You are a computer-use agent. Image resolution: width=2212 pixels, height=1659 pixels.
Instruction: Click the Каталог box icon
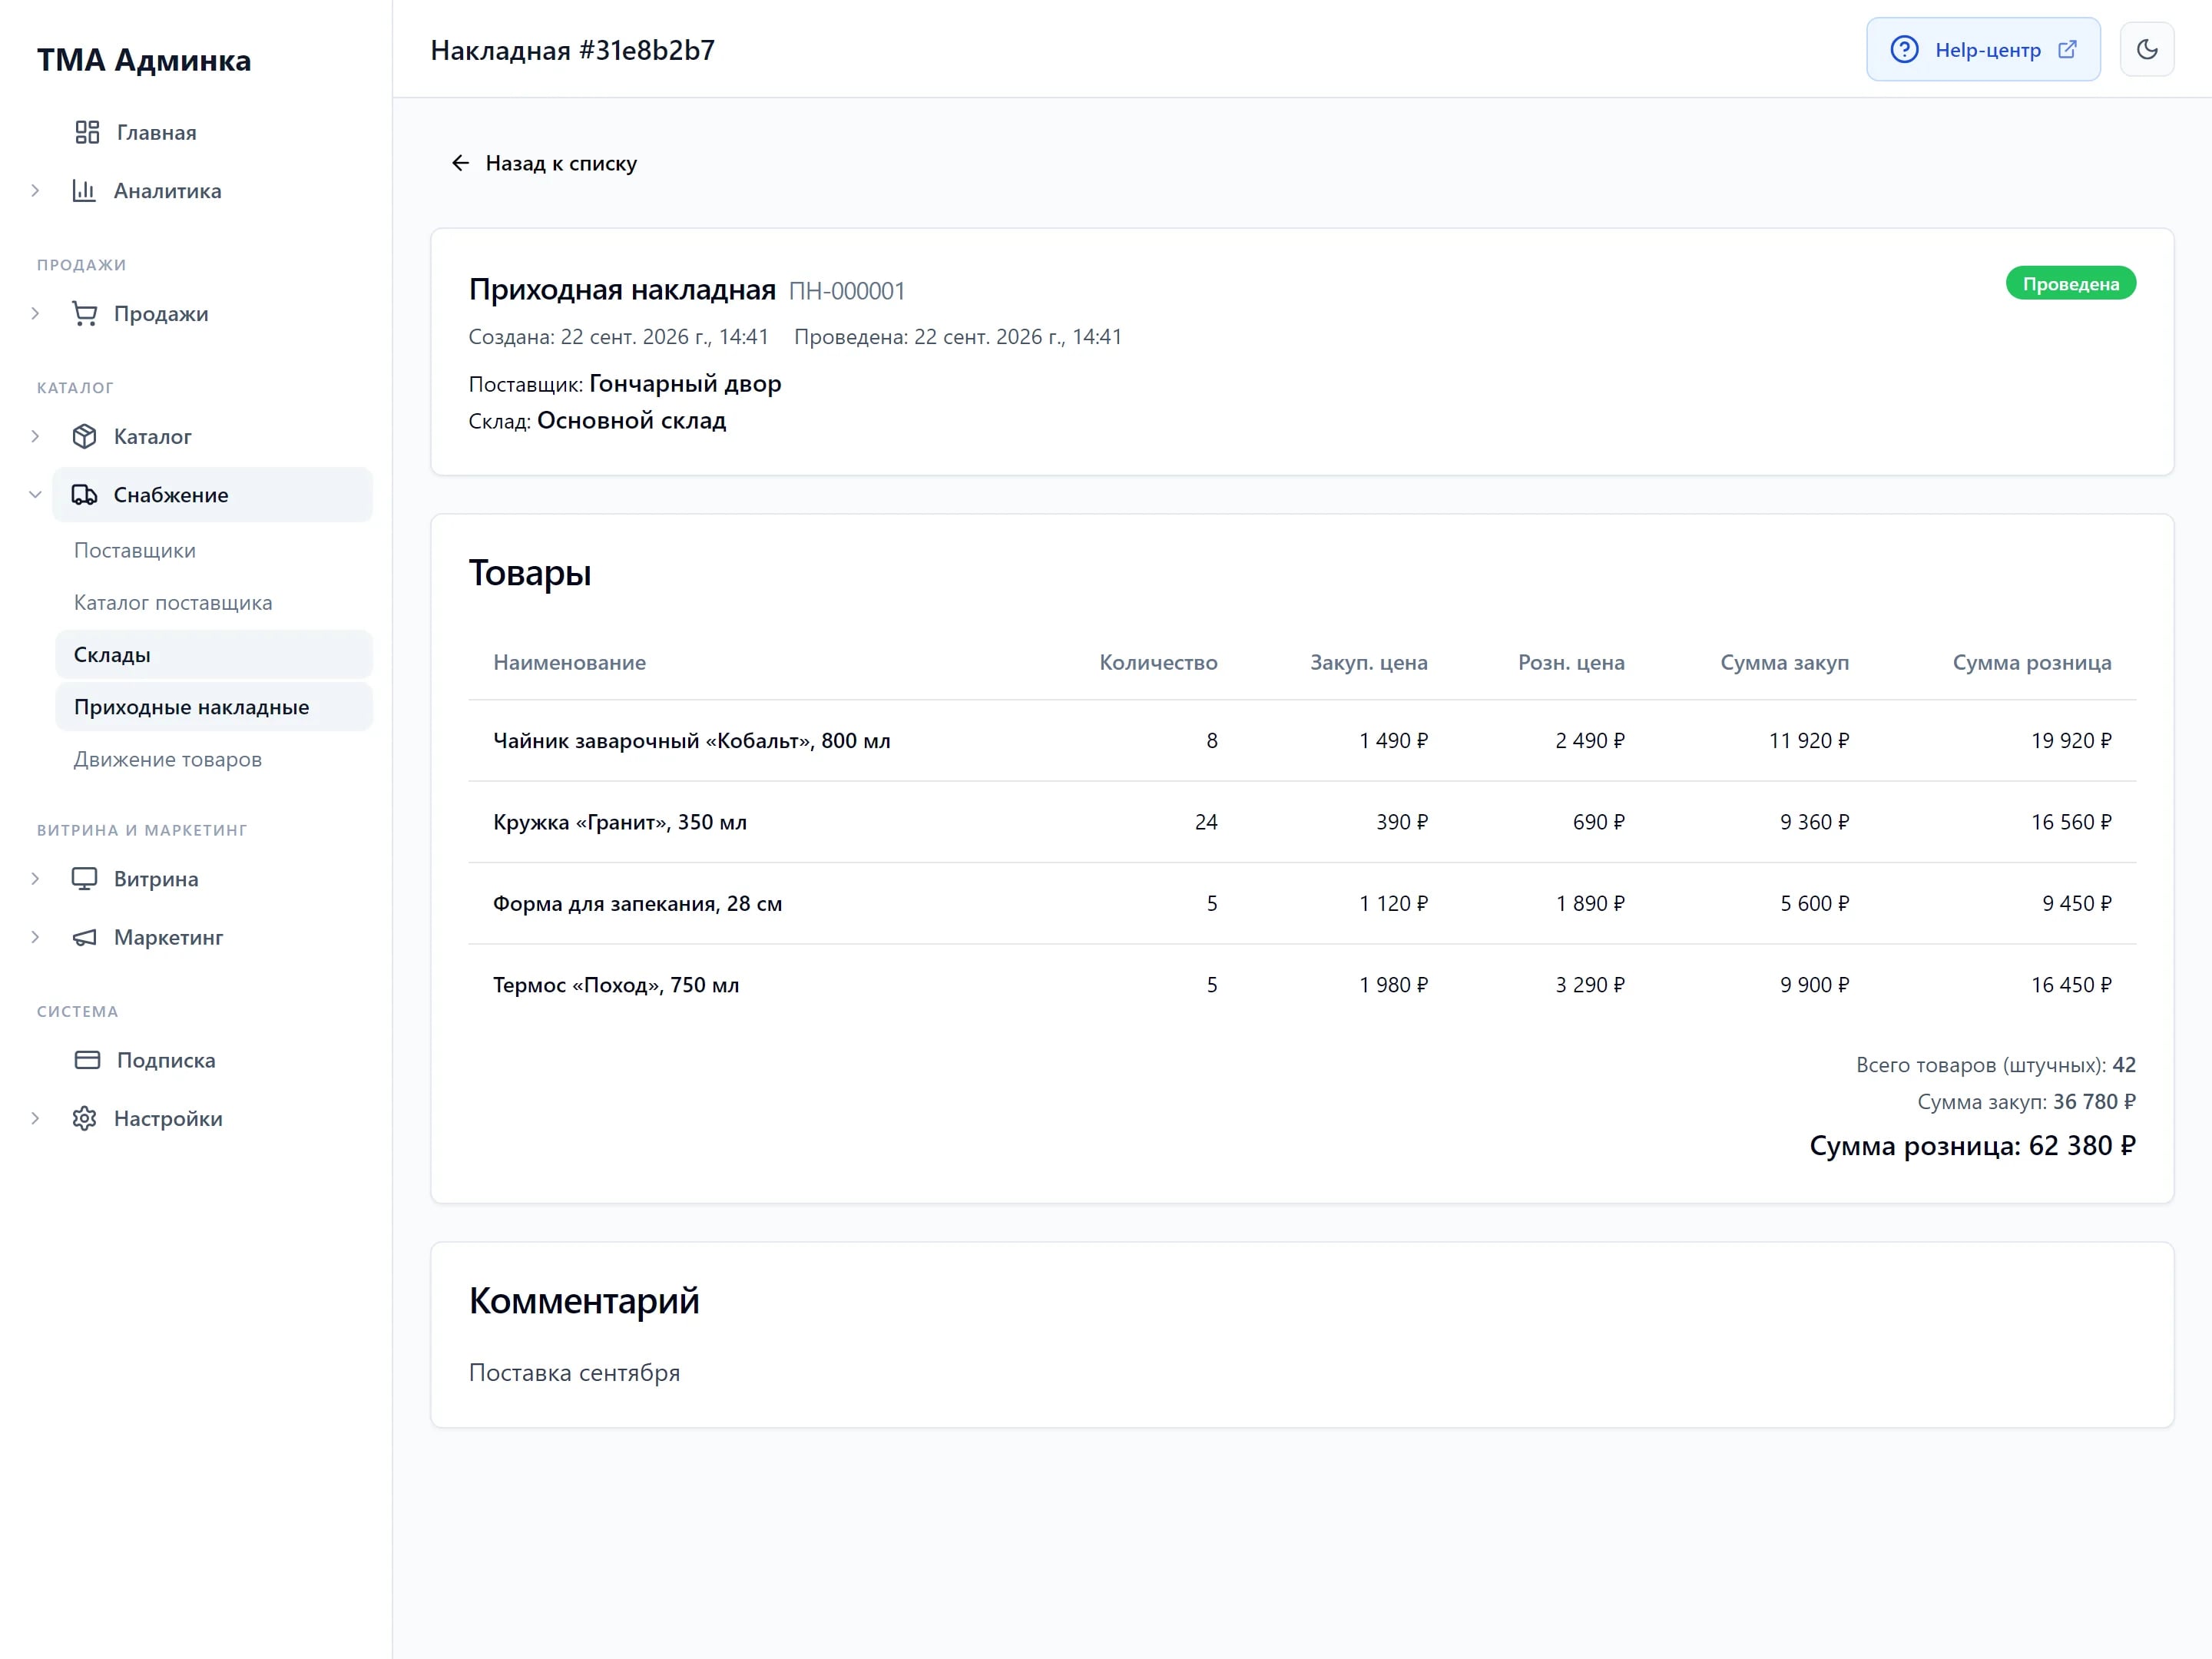pyautogui.click(x=84, y=436)
